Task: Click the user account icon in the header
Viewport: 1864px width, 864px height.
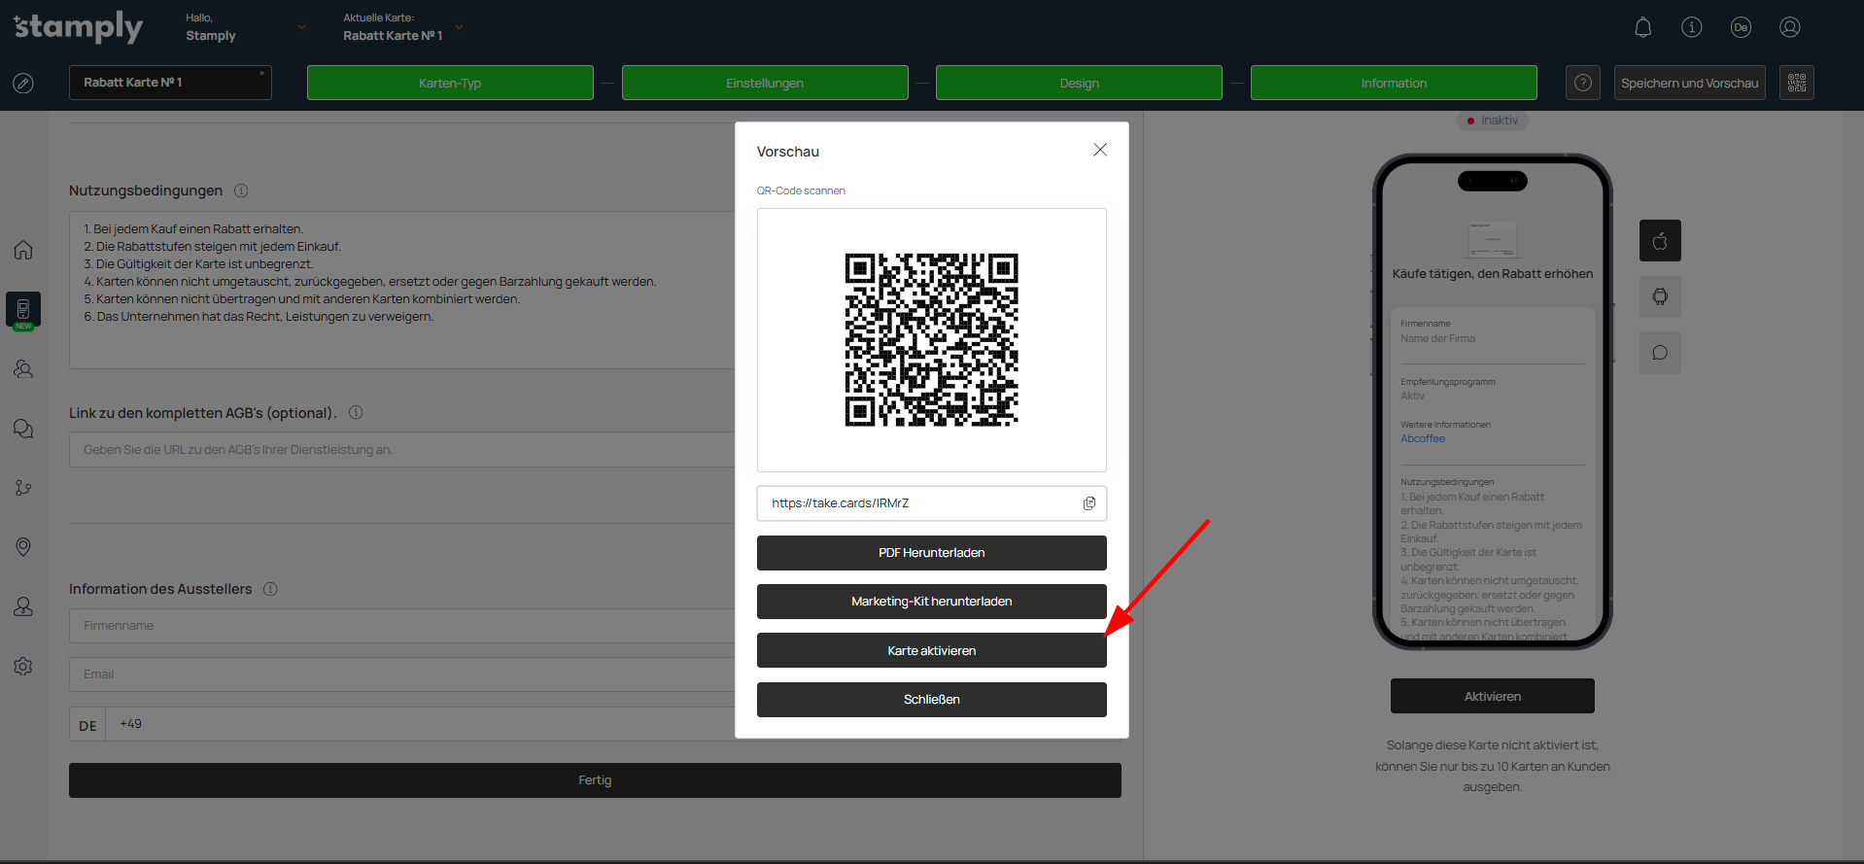Action: [x=1789, y=27]
